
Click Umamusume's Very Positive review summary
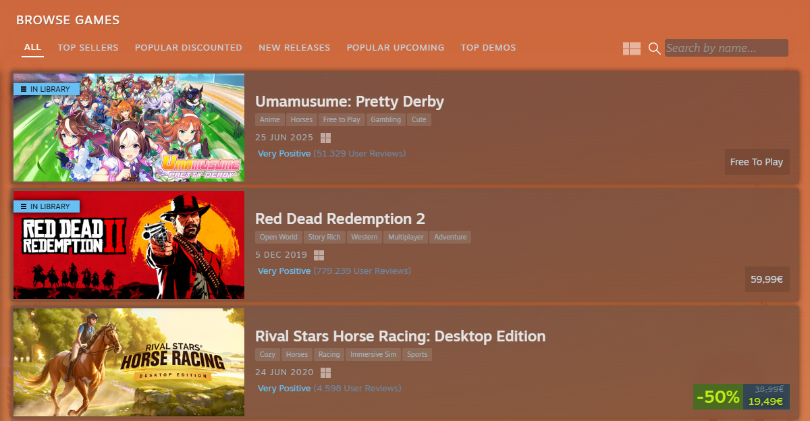click(x=284, y=154)
